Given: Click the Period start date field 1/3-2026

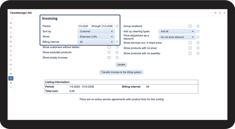Looking at the screenshot, I should 85,26.
